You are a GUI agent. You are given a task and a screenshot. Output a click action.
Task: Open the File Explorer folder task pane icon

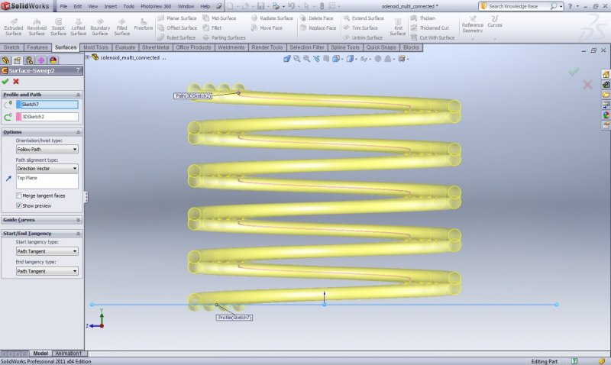tap(606, 95)
